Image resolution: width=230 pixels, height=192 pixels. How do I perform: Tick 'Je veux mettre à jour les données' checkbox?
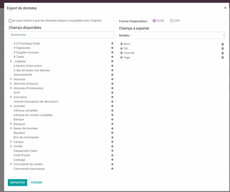pos(10,21)
